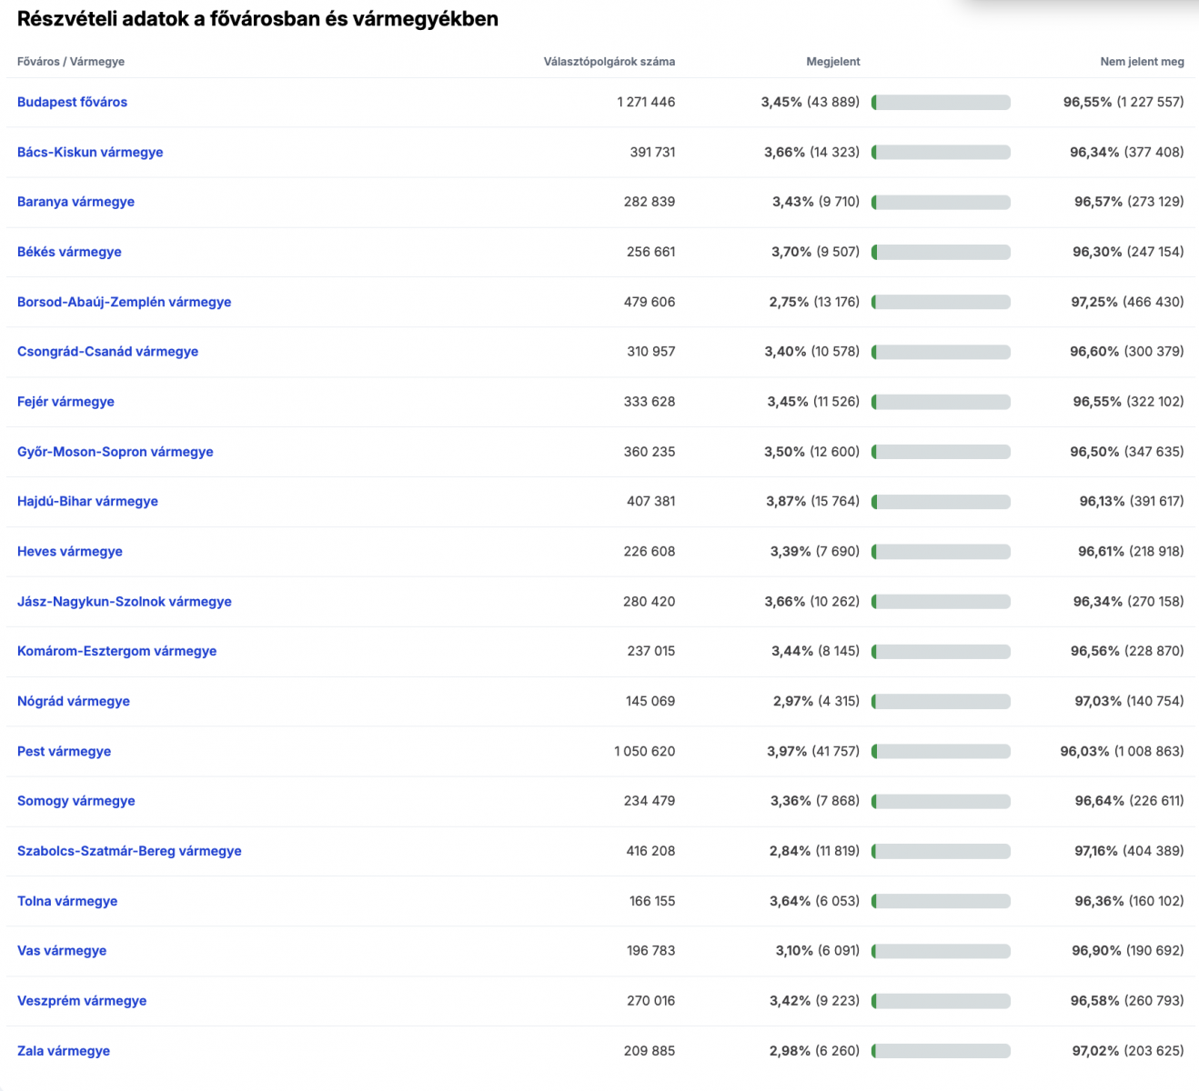Select Békés vármegye in the table
The height and width of the screenshot is (1091, 1199).
click(x=69, y=252)
